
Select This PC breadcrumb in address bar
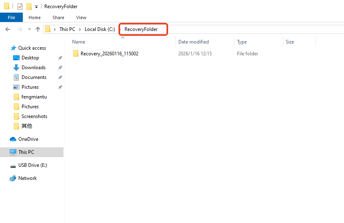pyautogui.click(x=67, y=29)
